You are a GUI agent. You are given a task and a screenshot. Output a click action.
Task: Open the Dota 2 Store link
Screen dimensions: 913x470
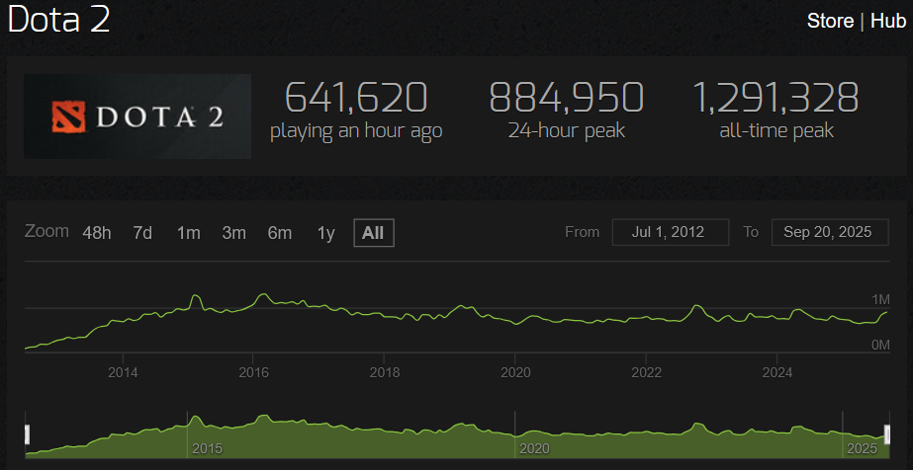[x=830, y=22]
